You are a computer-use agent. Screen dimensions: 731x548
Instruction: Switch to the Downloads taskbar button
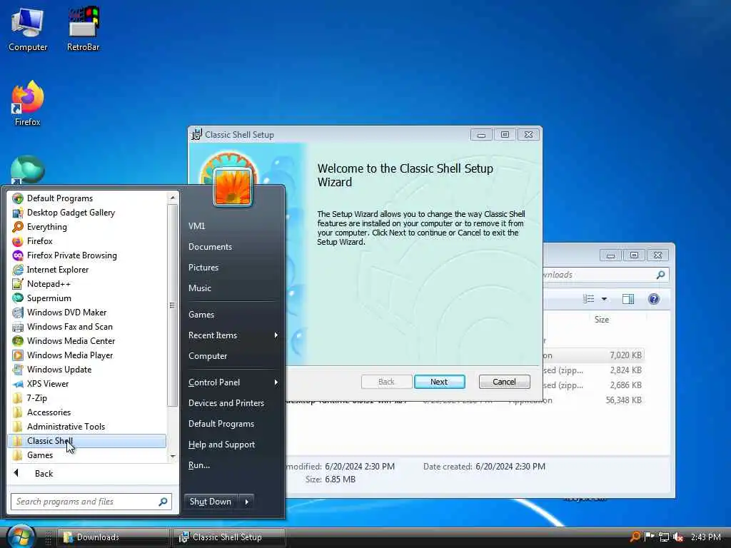tap(113, 537)
